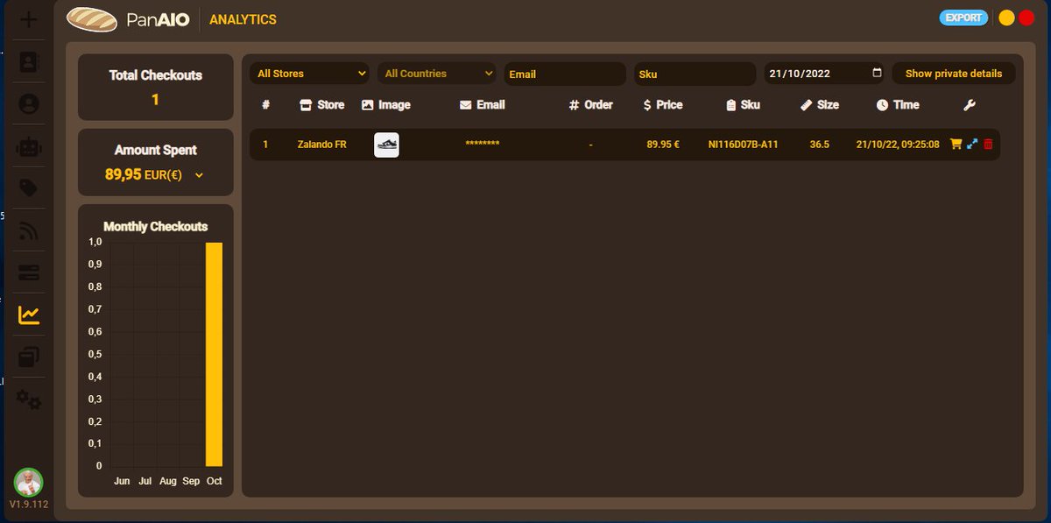Click the PanAIO bread logo

click(x=92, y=19)
